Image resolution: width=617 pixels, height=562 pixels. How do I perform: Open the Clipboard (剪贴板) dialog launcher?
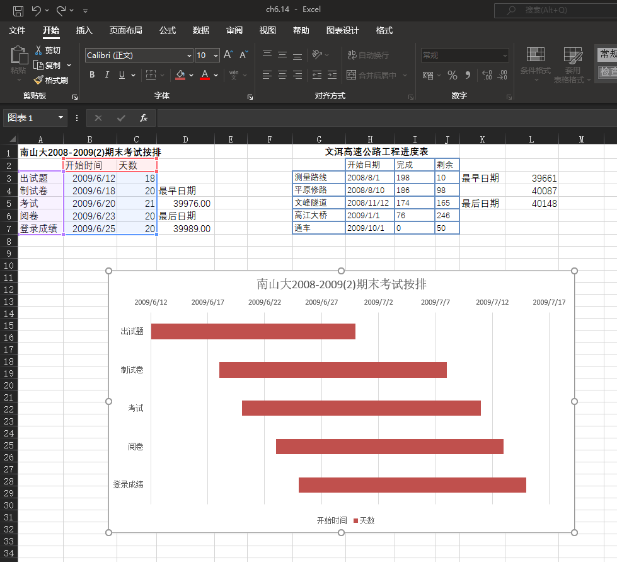[75, 97]
